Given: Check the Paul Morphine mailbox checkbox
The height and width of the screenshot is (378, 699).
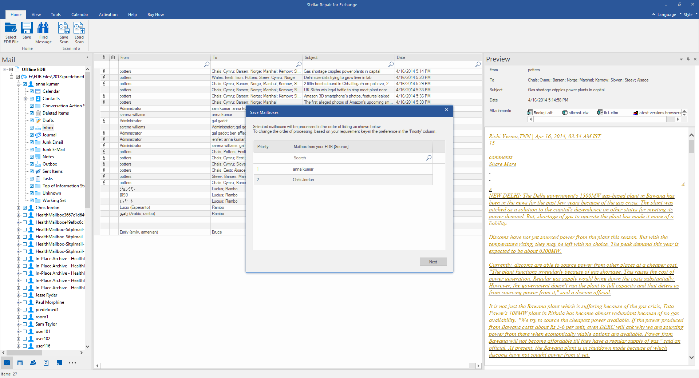Looking at the screenshot, I should (25, 302).
